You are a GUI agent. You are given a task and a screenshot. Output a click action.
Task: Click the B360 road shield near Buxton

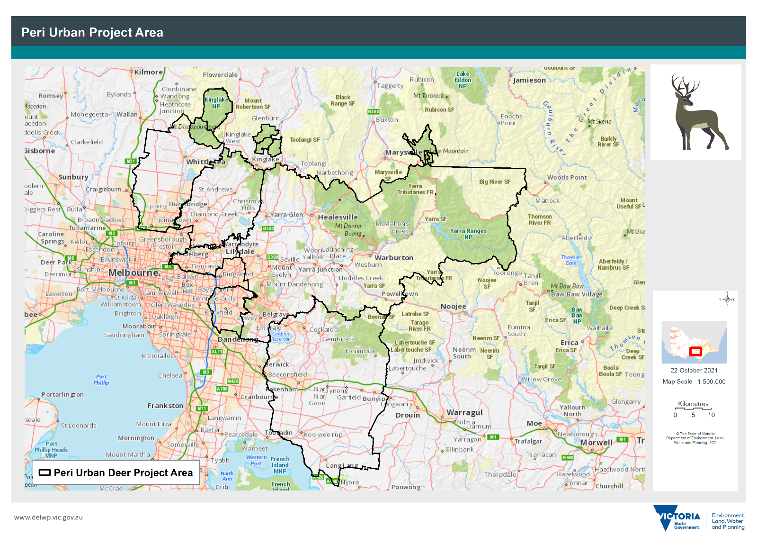coord(374,111)
